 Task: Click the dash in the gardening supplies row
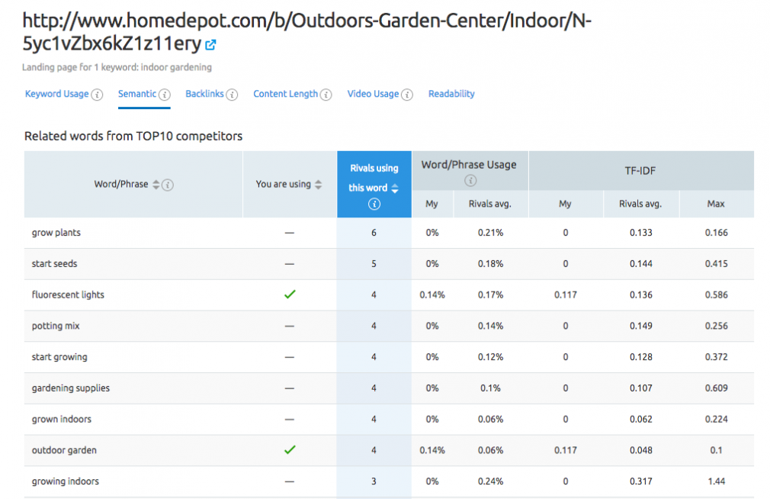coord(290,388)
